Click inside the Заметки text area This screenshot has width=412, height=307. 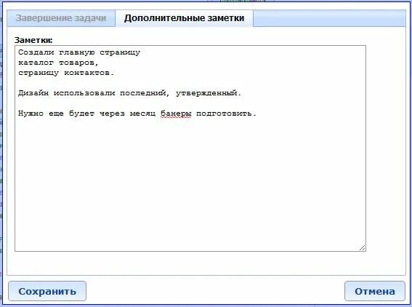(x=190, y=148)
